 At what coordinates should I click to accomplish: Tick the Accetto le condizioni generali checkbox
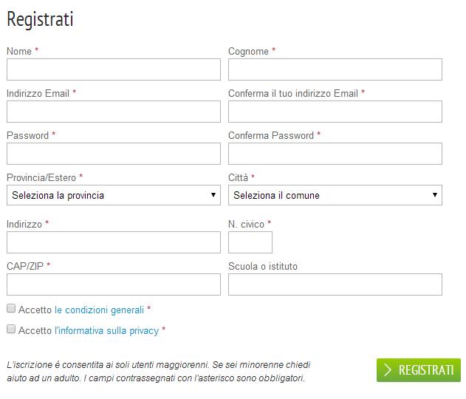[11, 308]
